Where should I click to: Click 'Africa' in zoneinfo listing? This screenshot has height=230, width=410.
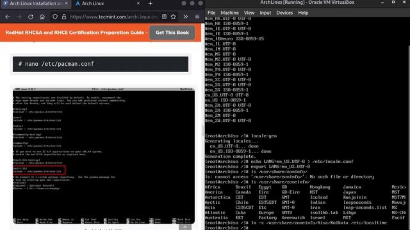pos(212,187)
